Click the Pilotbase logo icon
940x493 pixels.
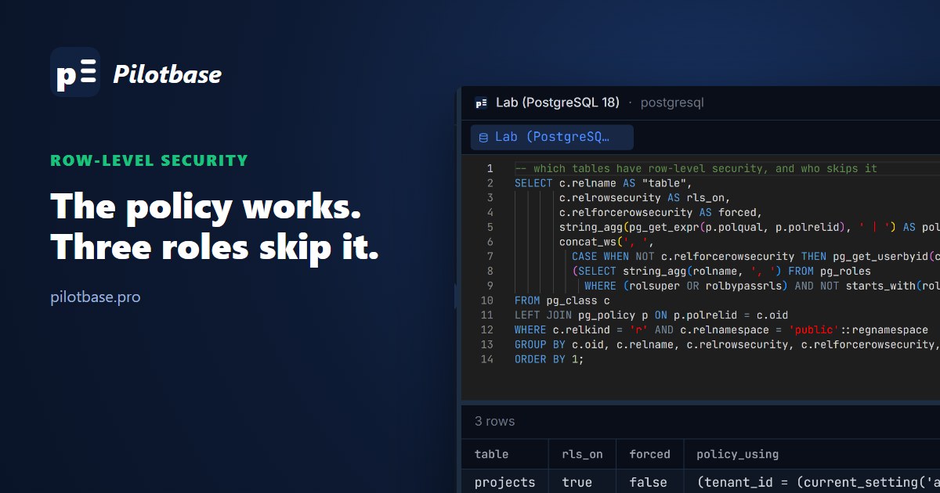75,72
